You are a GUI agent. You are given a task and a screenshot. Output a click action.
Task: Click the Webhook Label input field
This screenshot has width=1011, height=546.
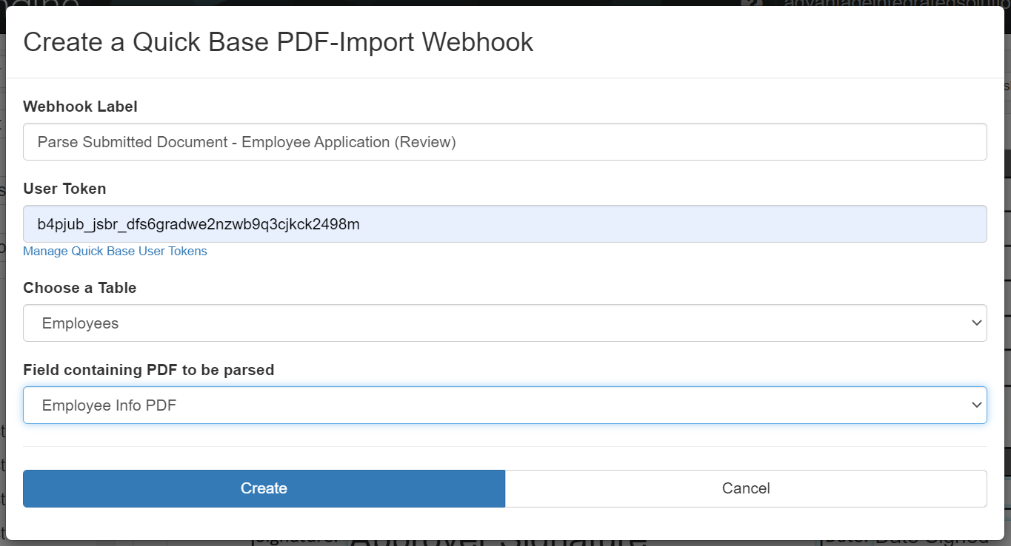point(504,141)
